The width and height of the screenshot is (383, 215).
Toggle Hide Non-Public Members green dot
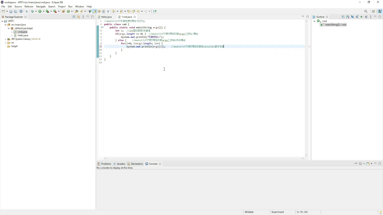[361, 17]
